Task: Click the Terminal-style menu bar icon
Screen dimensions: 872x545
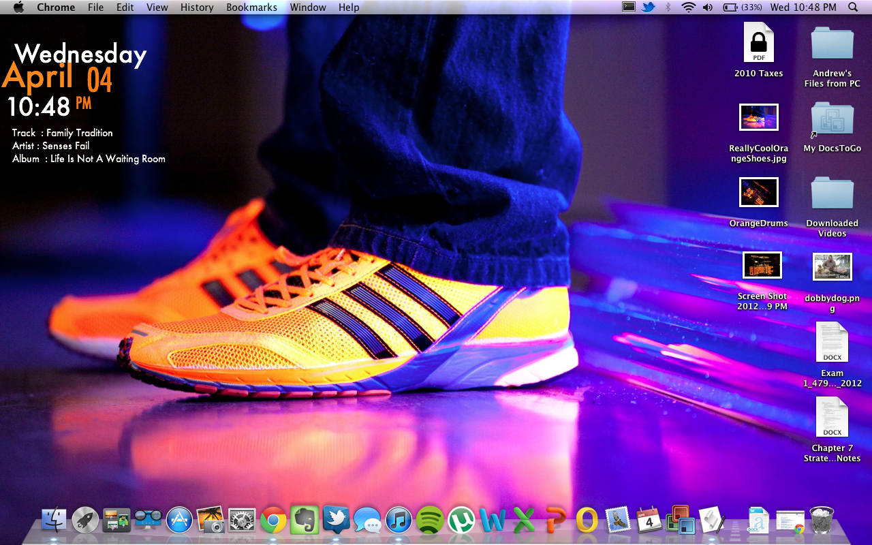Action: pos(629,7)
